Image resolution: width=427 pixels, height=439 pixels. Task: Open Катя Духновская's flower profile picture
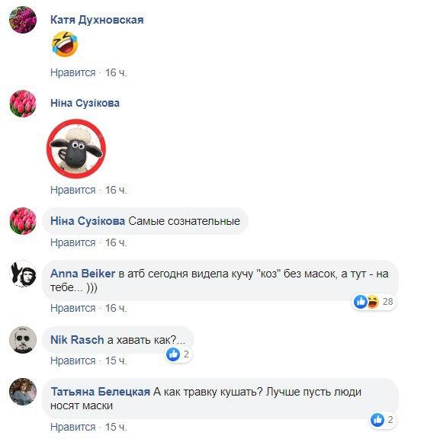[23, 20]
